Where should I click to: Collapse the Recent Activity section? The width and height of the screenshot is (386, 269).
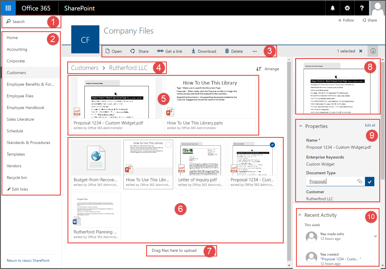coord(300,215)
